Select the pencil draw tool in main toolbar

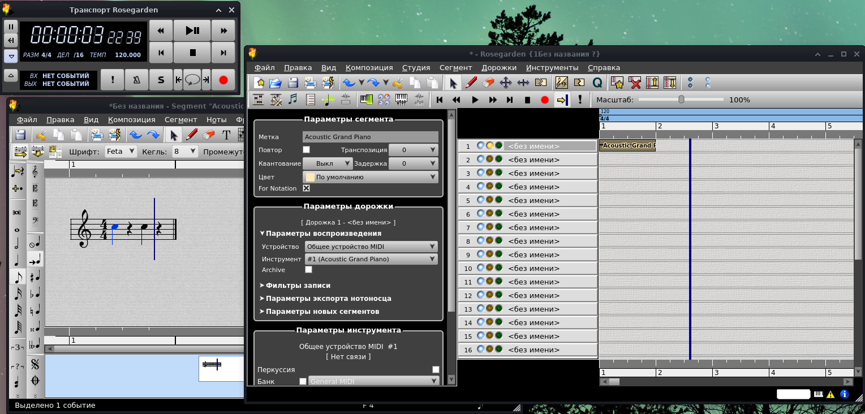coord(471,83)
